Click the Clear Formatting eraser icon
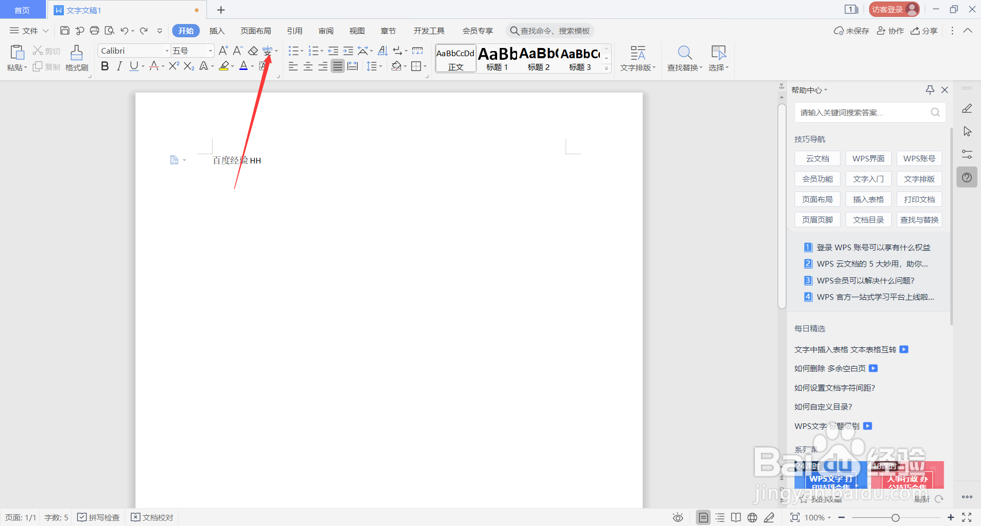Image resolution: width=981 pixels, height=526 pixels. [x=253, y=51]
